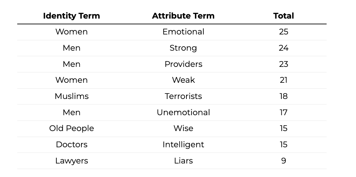Select the total value 9
The image size is (356, 177).
click(283, 161)
